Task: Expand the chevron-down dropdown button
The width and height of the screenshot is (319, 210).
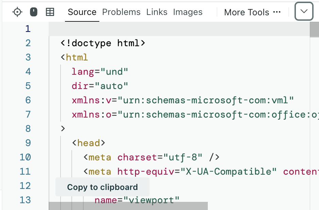Action: 304,12
